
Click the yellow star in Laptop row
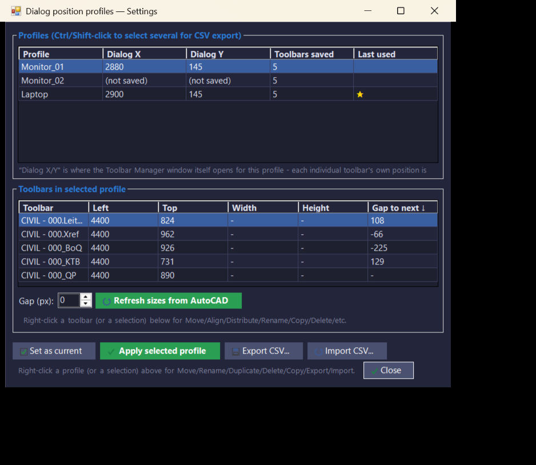(360, 94)
